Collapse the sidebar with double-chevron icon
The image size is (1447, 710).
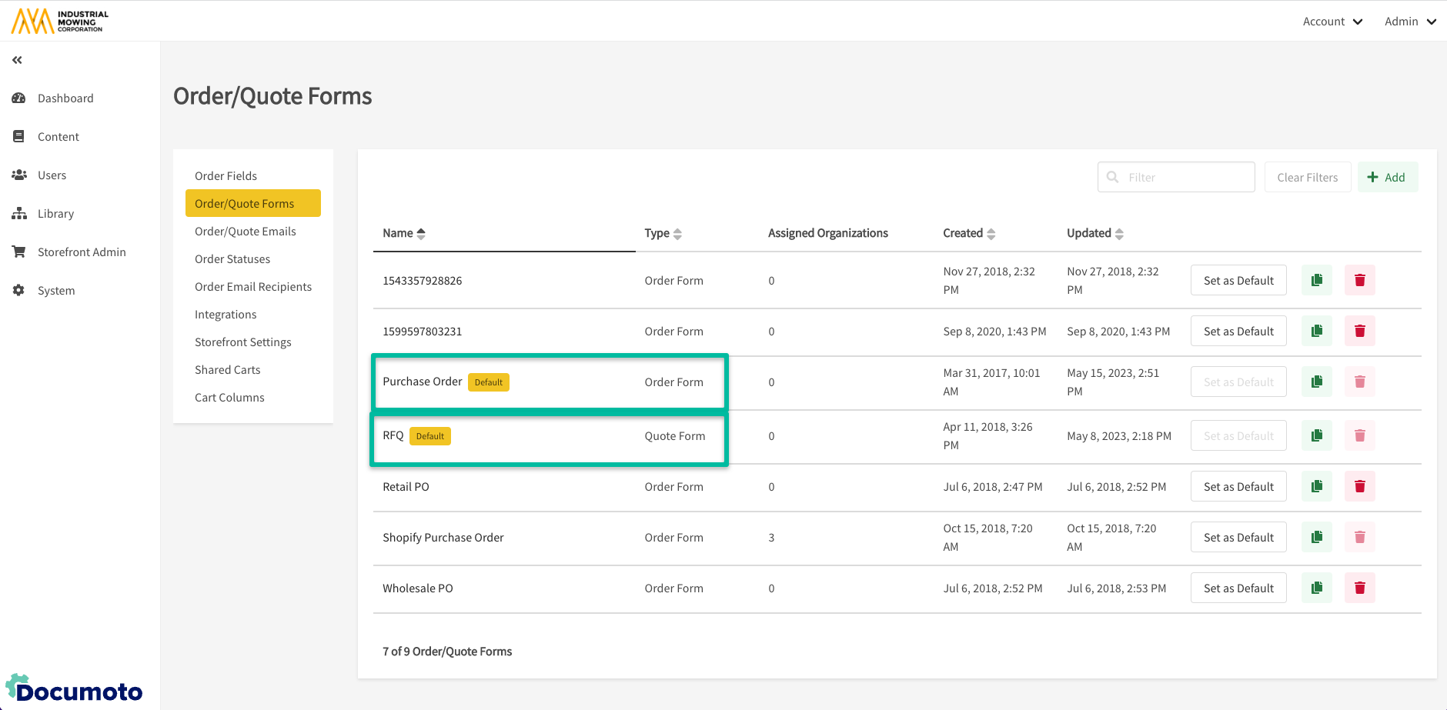pos(17,60)
